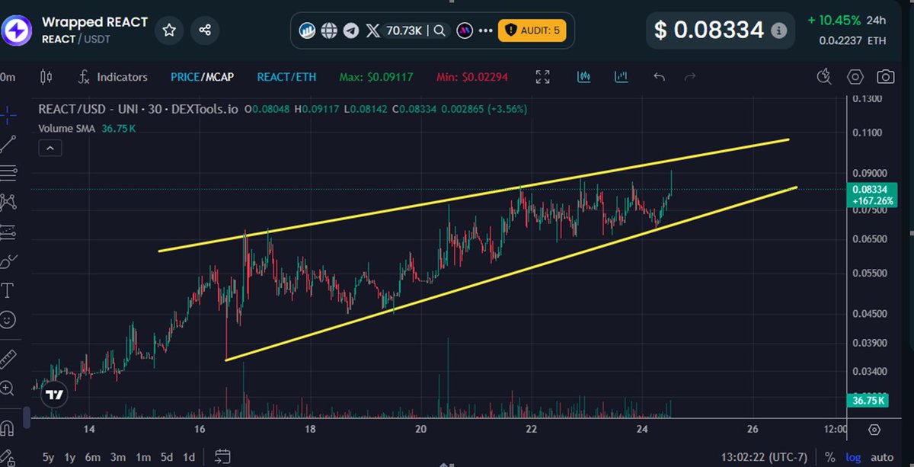Open price axis settings hexagon icon
The image size is (914, 467).
tap(874, 429)
